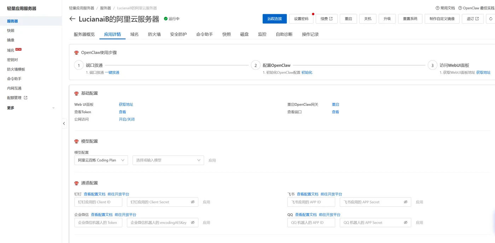Show the 飞书 APP Secret with eye icon
Image resolution: width=495 pixels, height=243 pixels.
[x=406, y=202]
